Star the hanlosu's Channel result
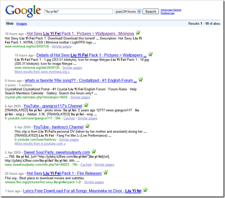 (x=87, y=126)
